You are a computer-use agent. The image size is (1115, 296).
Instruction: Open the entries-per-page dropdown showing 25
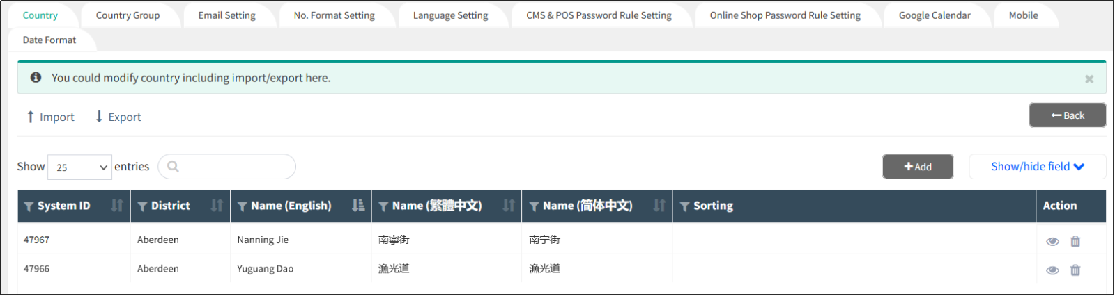(79, 167)
